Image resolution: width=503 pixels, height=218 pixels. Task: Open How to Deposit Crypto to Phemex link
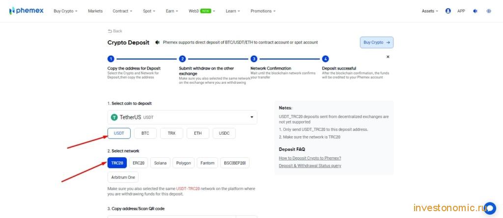pyautogui.click(x=310, y=158)
